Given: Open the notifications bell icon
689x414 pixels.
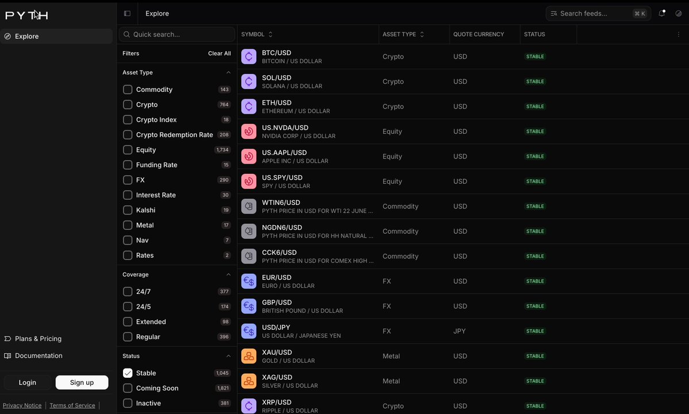Looking at the screenshot, I should tap(662, 14).
